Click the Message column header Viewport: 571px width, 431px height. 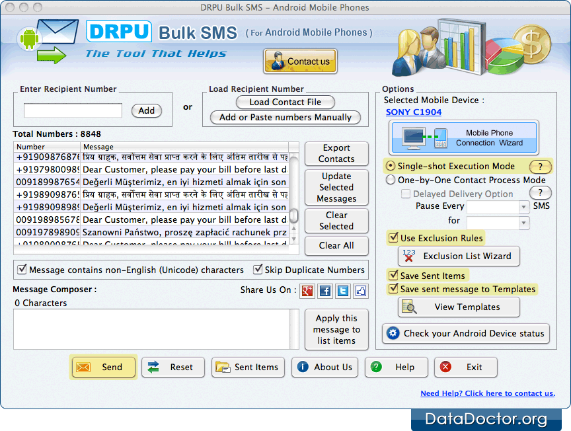pyautogui.click(x=184, y=147)
